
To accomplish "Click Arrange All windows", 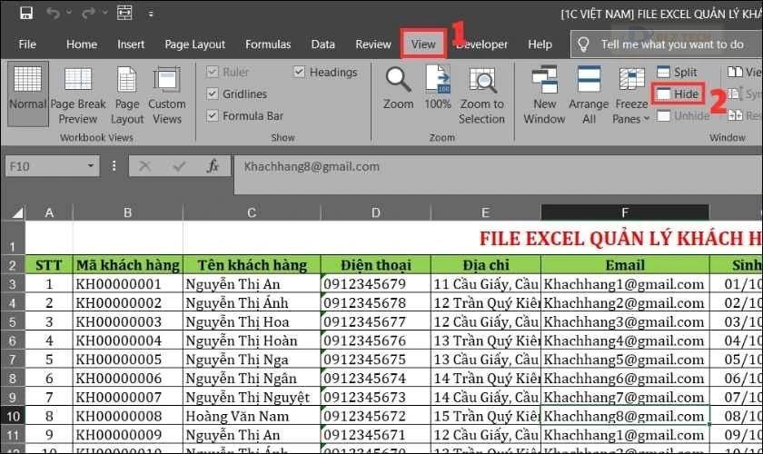I will pos(589,94).
